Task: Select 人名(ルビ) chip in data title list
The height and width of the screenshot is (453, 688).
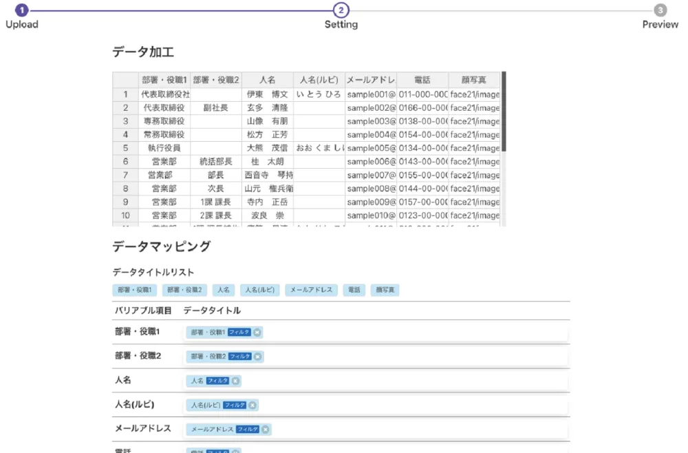Action: tap(260, 290)
